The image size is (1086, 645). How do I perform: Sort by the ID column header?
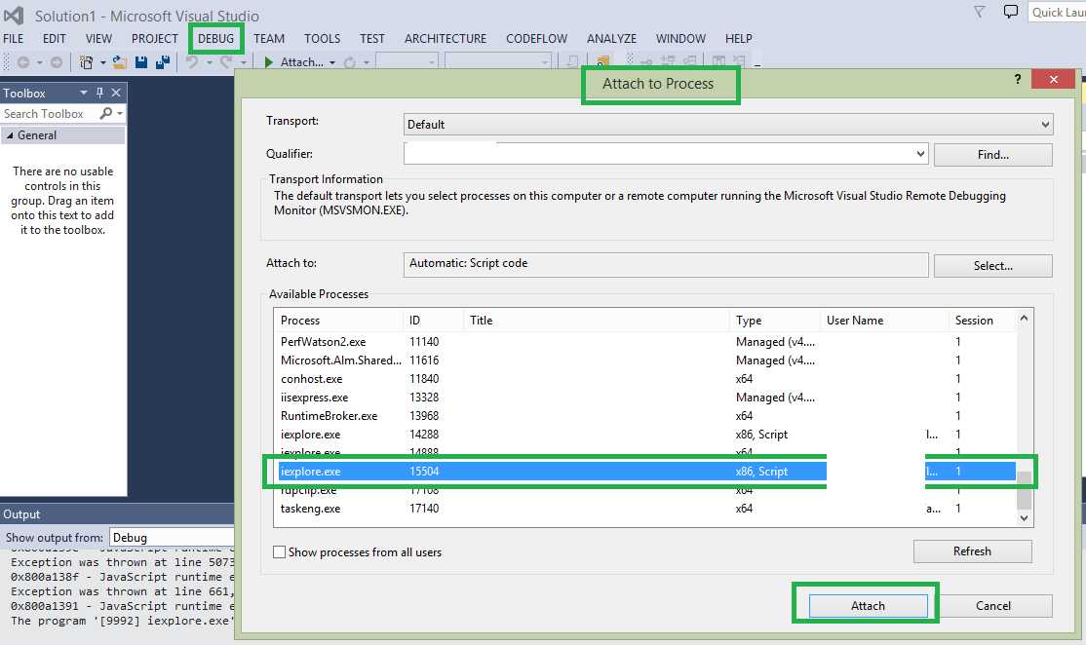434,321
